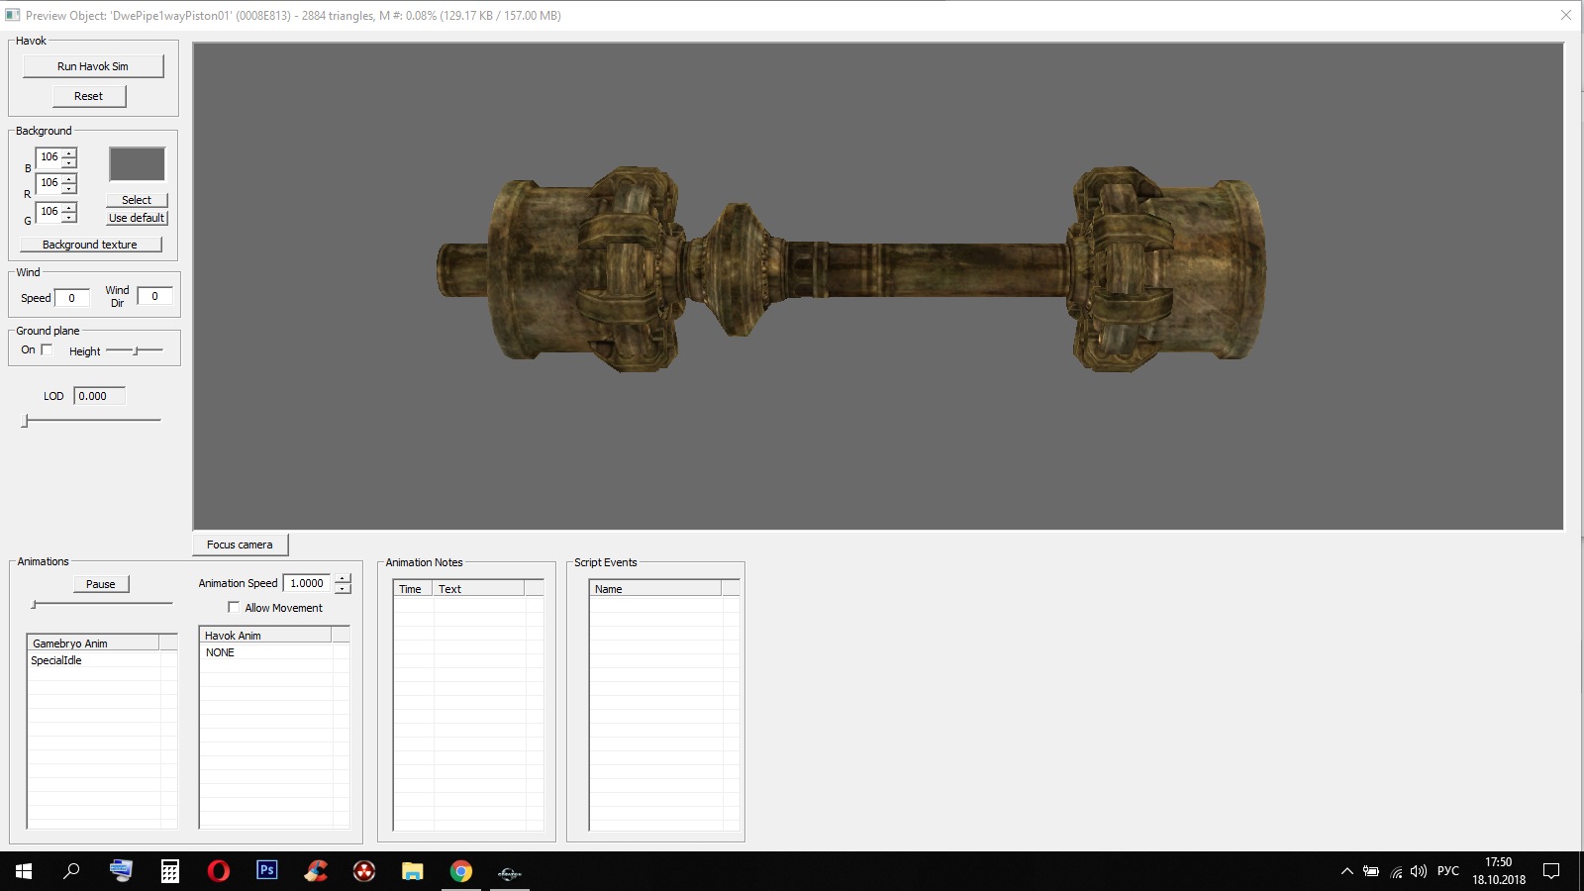Click the Preview Object window title icon
Viewport: 1584px width, 891px height.
coord(13,15)
